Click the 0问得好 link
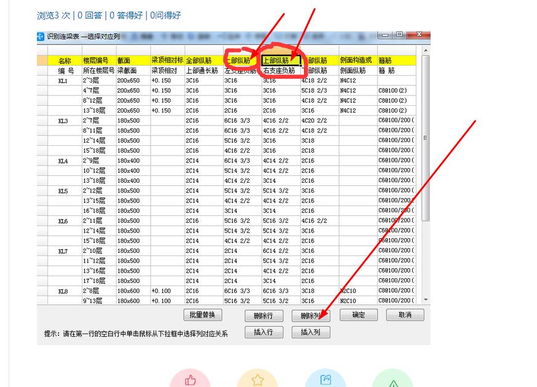Screen dimensions: 537x387 coord(165,15)
